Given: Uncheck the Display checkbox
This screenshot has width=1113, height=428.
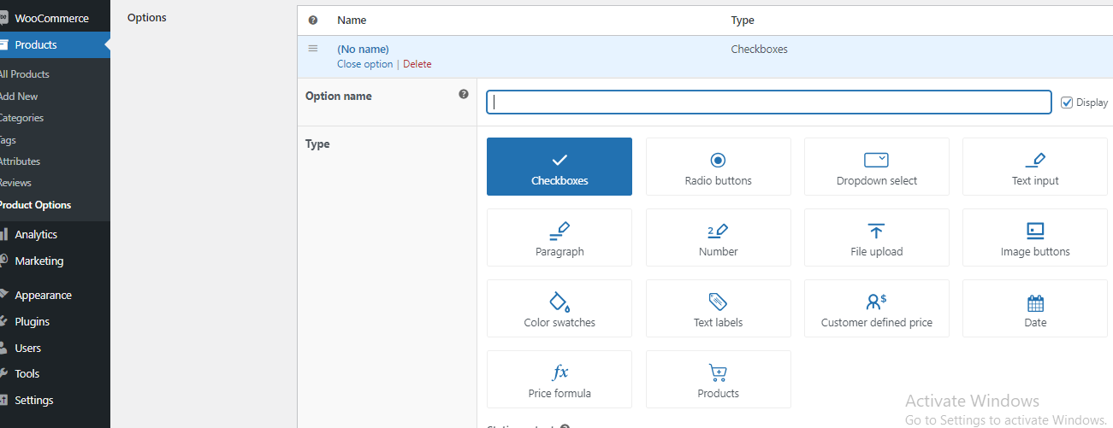Looking at the screenshot, I should (x=1066, y=103).
